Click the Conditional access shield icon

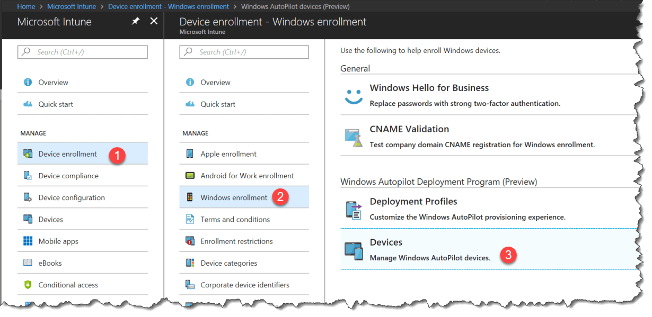click(x=28, y=285)
